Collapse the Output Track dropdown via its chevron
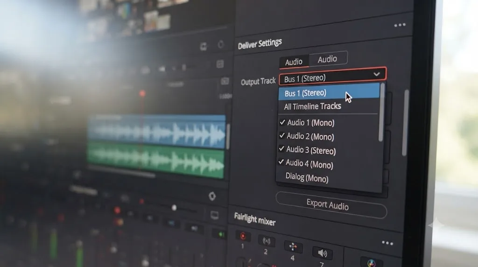 pyautogui.click(x=377, y=74)
